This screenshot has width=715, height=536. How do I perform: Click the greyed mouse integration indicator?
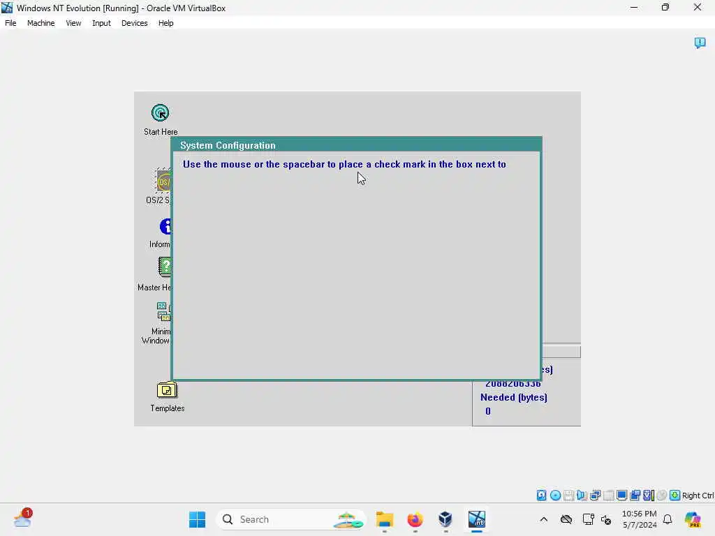[x=662, y=496]
